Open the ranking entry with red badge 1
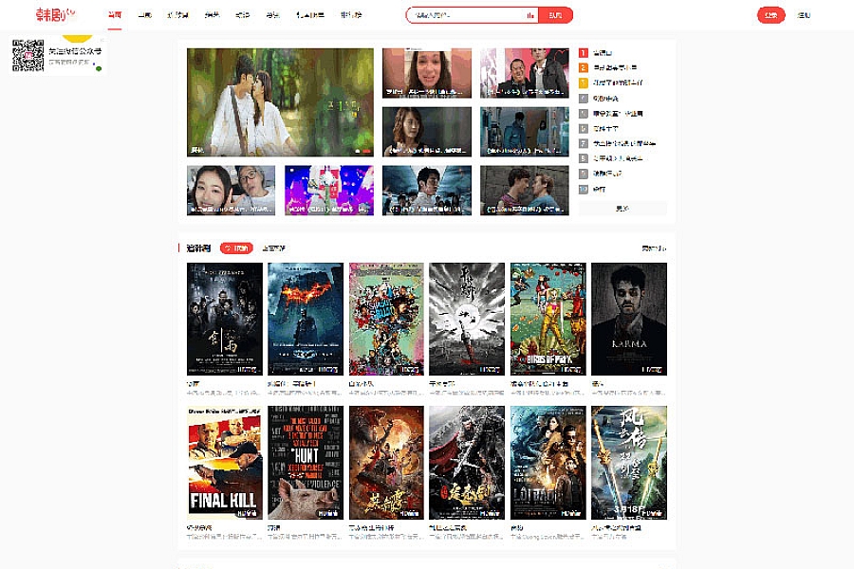854x569 pixels. 603,53
